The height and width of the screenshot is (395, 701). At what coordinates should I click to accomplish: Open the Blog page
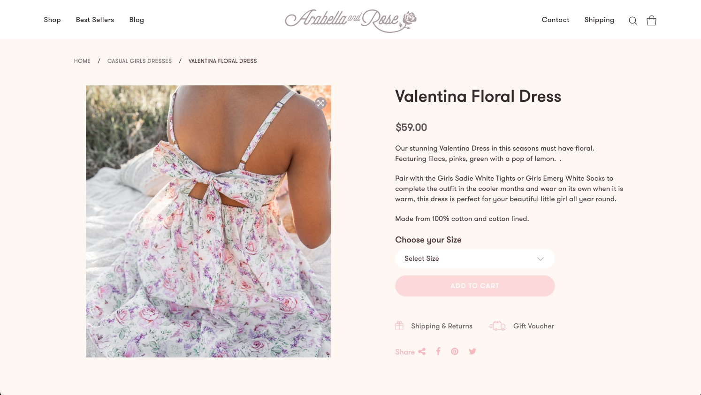tap(137, 20)
